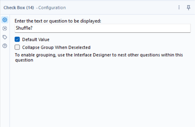Open the Annotation tag tab
The height and width of the screenshot is (127, 195).
pos(5,37)
